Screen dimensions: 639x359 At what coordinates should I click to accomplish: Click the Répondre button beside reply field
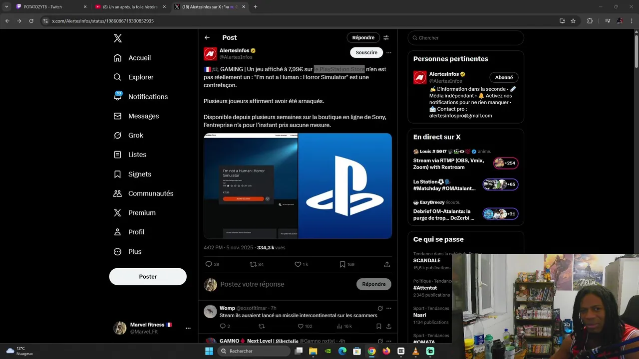374,284
